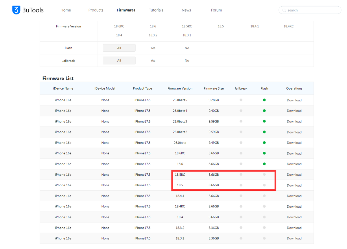The height and width of the screenshot is (249, 347).
Task: Click gray Jailbreak dot for 18.3.1
Action: pyautogui.click(x=241, y=238)
